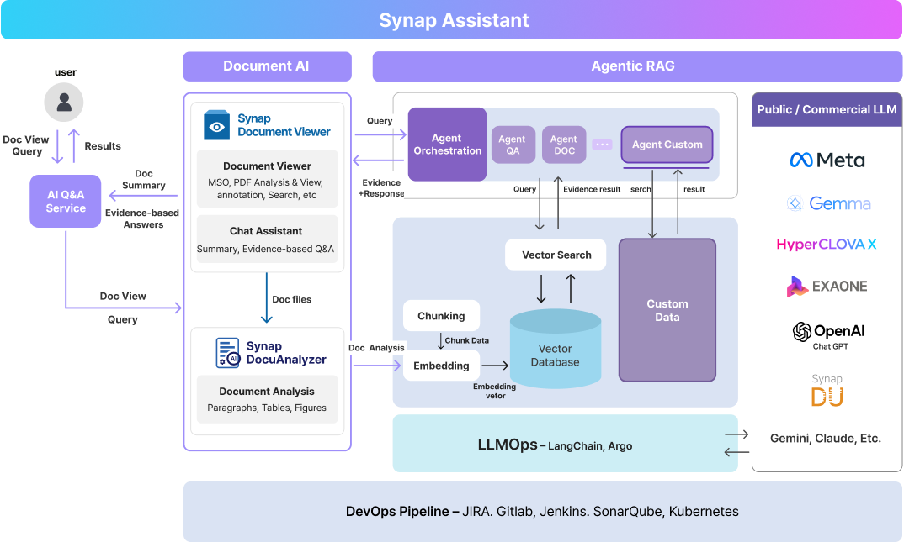Click the "Chunk Data" label
The width and height of the screenshot is (904, 542).
467,340
